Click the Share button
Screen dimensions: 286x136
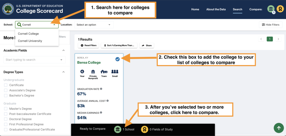[x=147, y=45]
